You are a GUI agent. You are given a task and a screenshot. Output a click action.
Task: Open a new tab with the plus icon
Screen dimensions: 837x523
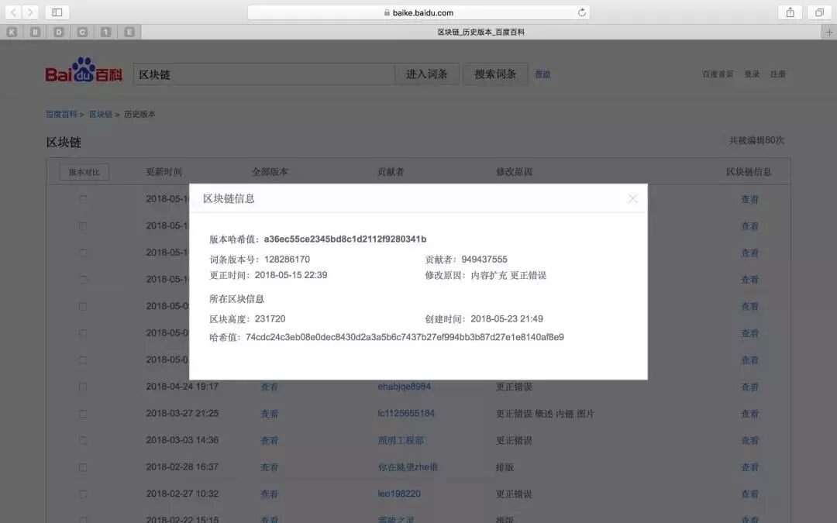[830, 32]
